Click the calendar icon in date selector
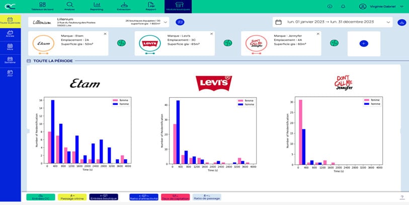The height and width of the screenshot is (205, 409). click(278, 22)
